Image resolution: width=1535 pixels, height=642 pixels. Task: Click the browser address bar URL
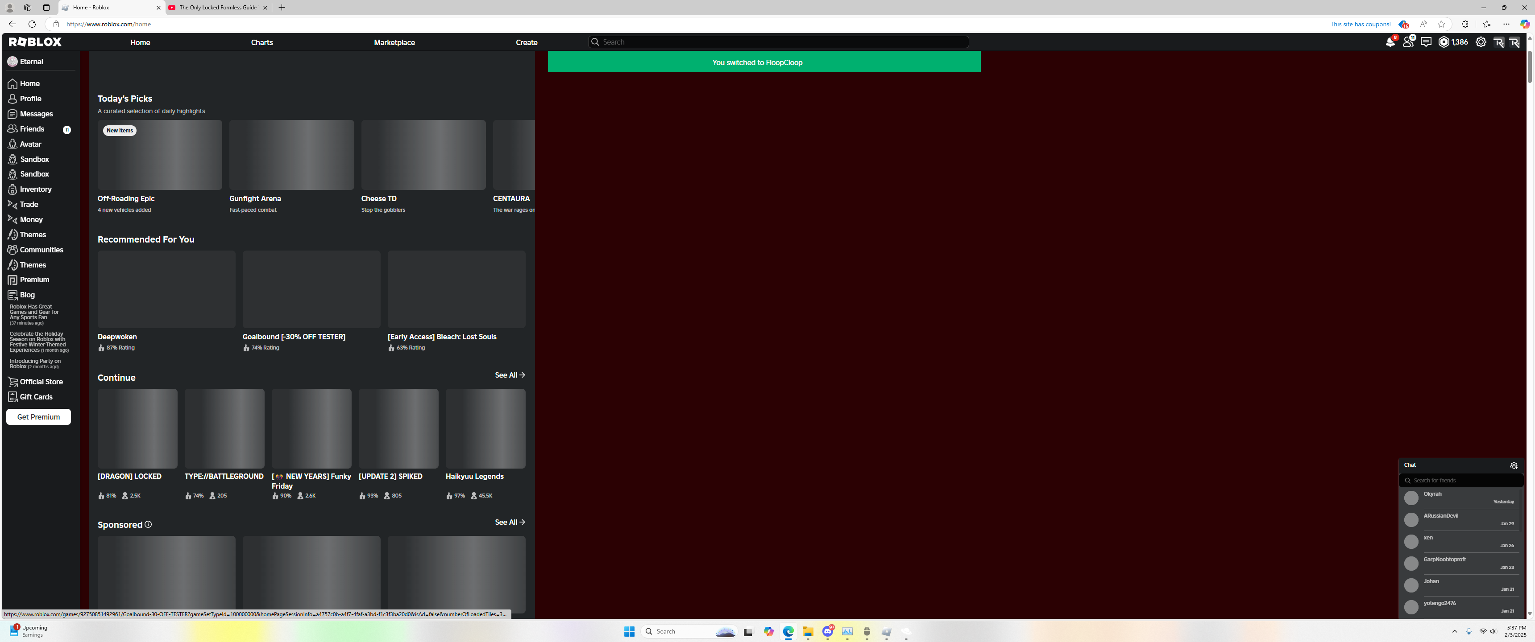pos(108,25)
